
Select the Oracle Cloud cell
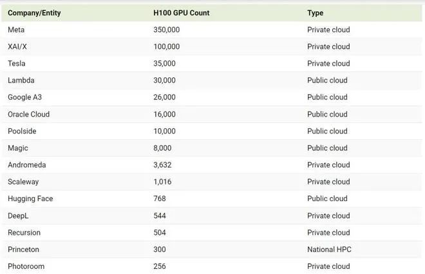click(x=28, y=114)
